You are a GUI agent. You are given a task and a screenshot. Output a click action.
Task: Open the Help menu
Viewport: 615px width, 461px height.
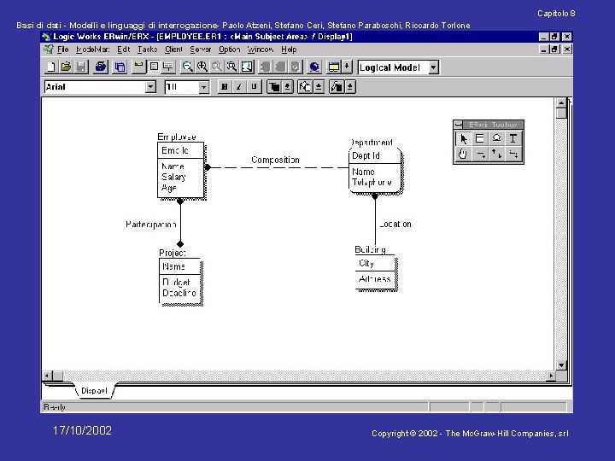click(289, 50)
